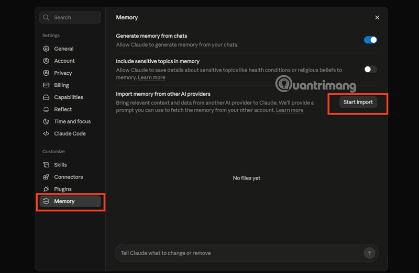
Task: Click the Plugins plug icon
Action: point(46,189)
